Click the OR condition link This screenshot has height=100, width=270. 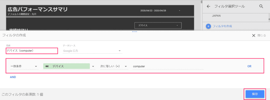[249, 66]
